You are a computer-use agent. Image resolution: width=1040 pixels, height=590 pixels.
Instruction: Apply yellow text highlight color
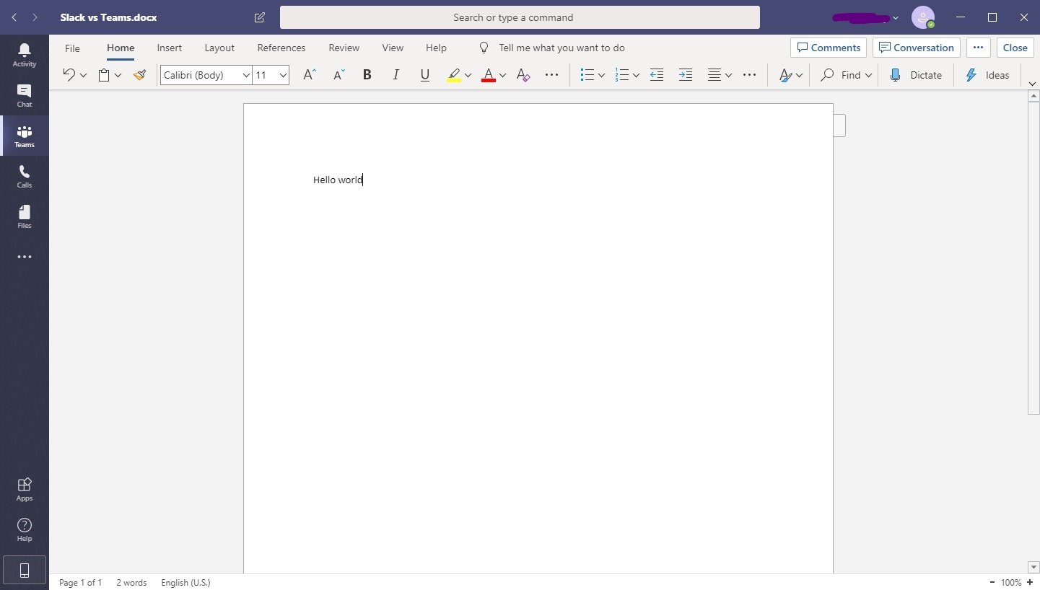(x=453, y=74)
